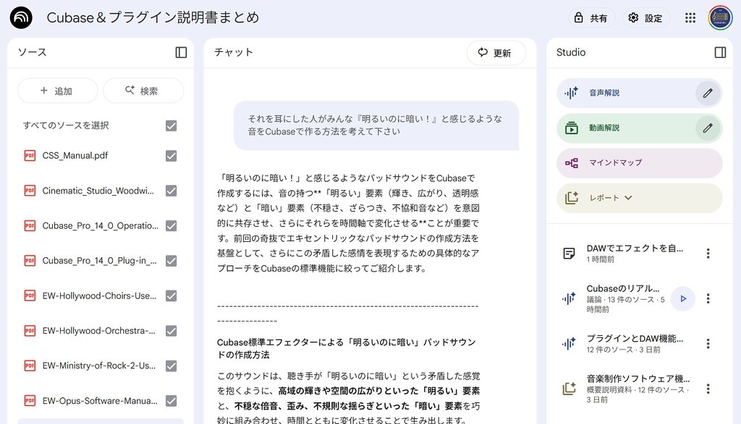Click the PDF icon of Cinematic_Studio_Woodwi...
The height and width of the screenshot is (424, 741).
pos(30,191)
